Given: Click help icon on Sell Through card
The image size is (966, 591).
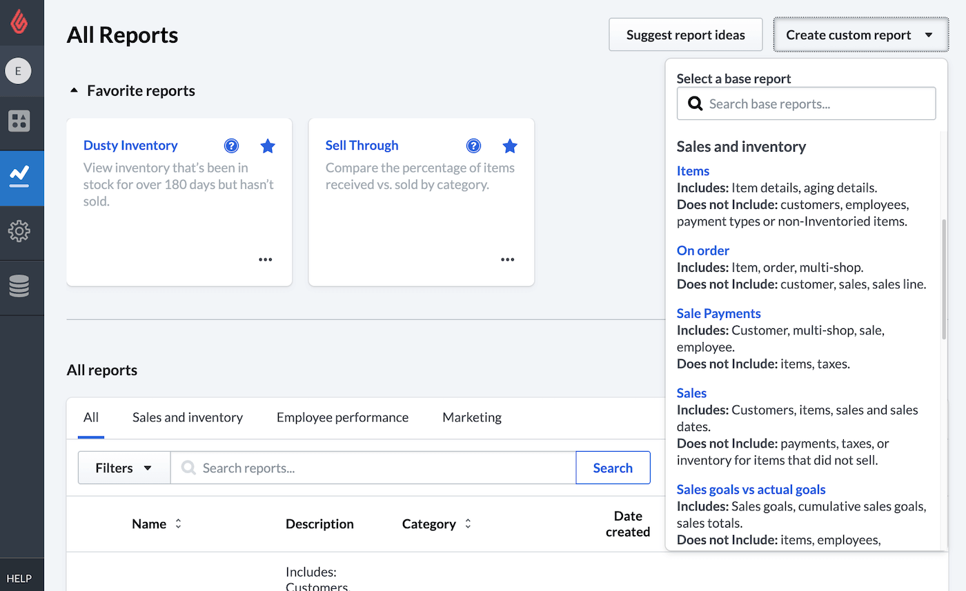Looking at the screenshot, I should click(x=473, y=146).
